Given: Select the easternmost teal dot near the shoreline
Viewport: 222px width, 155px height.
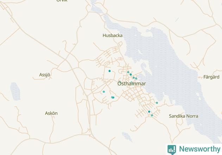Looking at the screenshot, I should (157, 103).
